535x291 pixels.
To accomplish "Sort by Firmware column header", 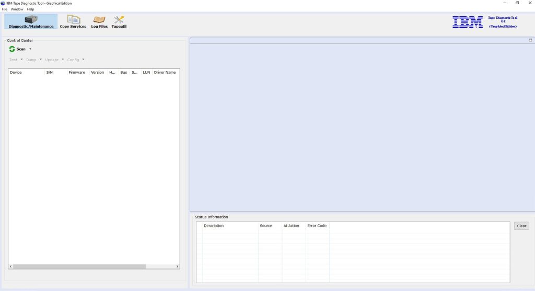I will coord(78,72).
